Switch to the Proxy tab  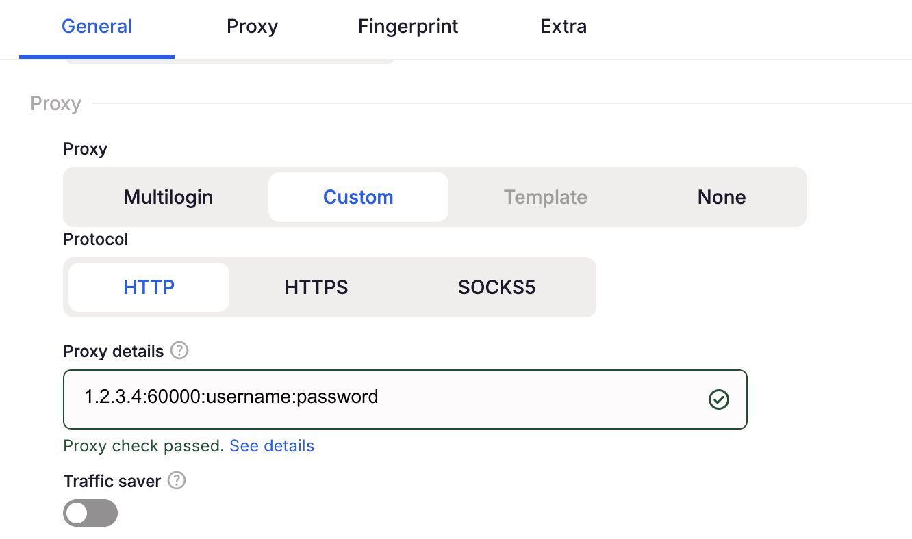253,27
